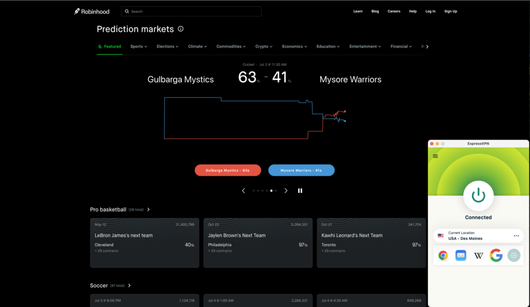This screenshot has width=530, height=307.
Task: Click Log In
Action: (x=430, y=11)
